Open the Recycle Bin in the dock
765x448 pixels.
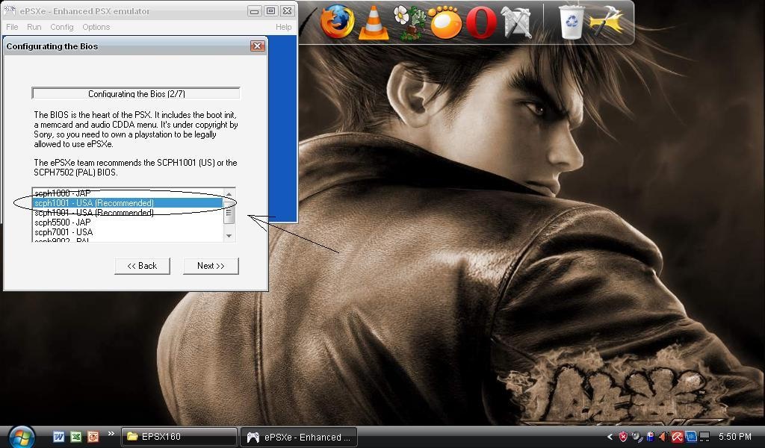point(571,22)
